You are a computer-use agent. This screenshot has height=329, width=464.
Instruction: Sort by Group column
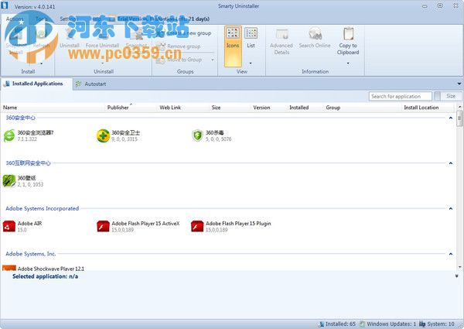point(333,108)
